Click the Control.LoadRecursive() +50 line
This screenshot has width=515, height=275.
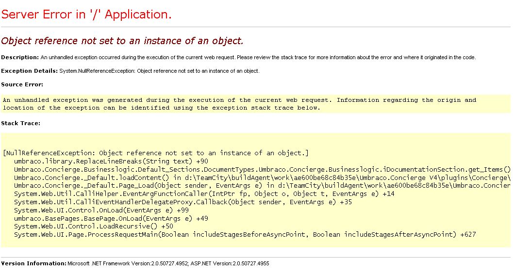tap(93, 226)
